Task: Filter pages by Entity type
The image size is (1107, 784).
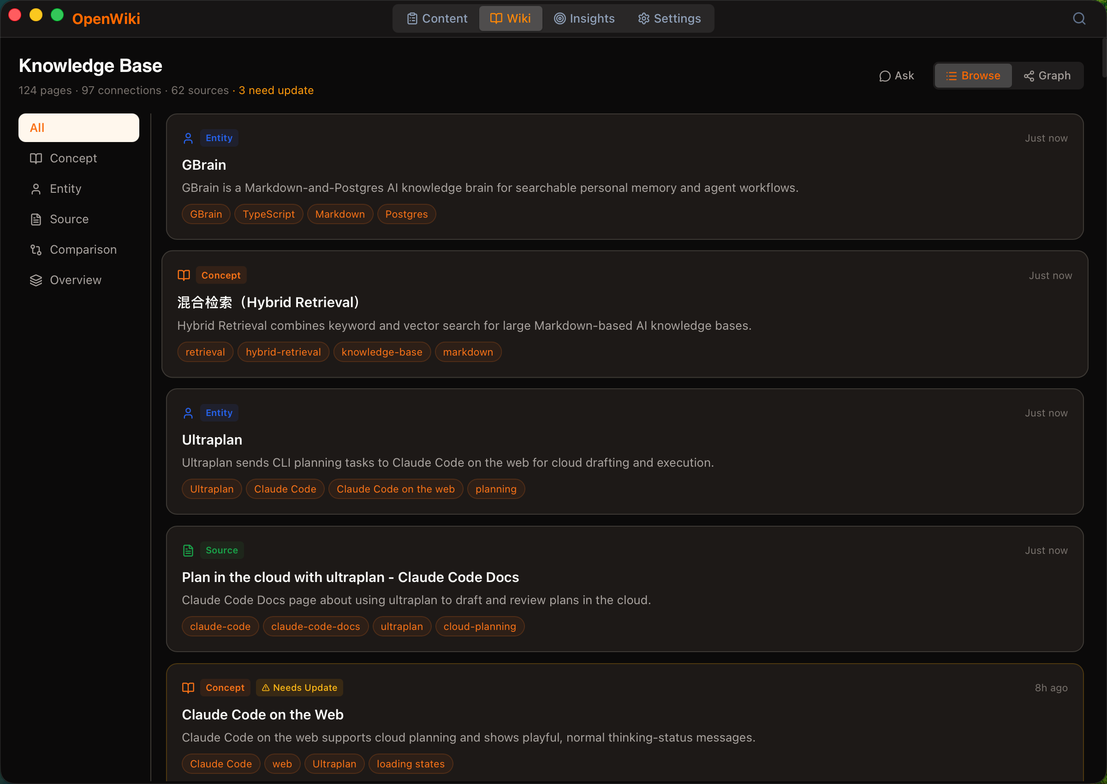Action: click(x=79, y=189)
